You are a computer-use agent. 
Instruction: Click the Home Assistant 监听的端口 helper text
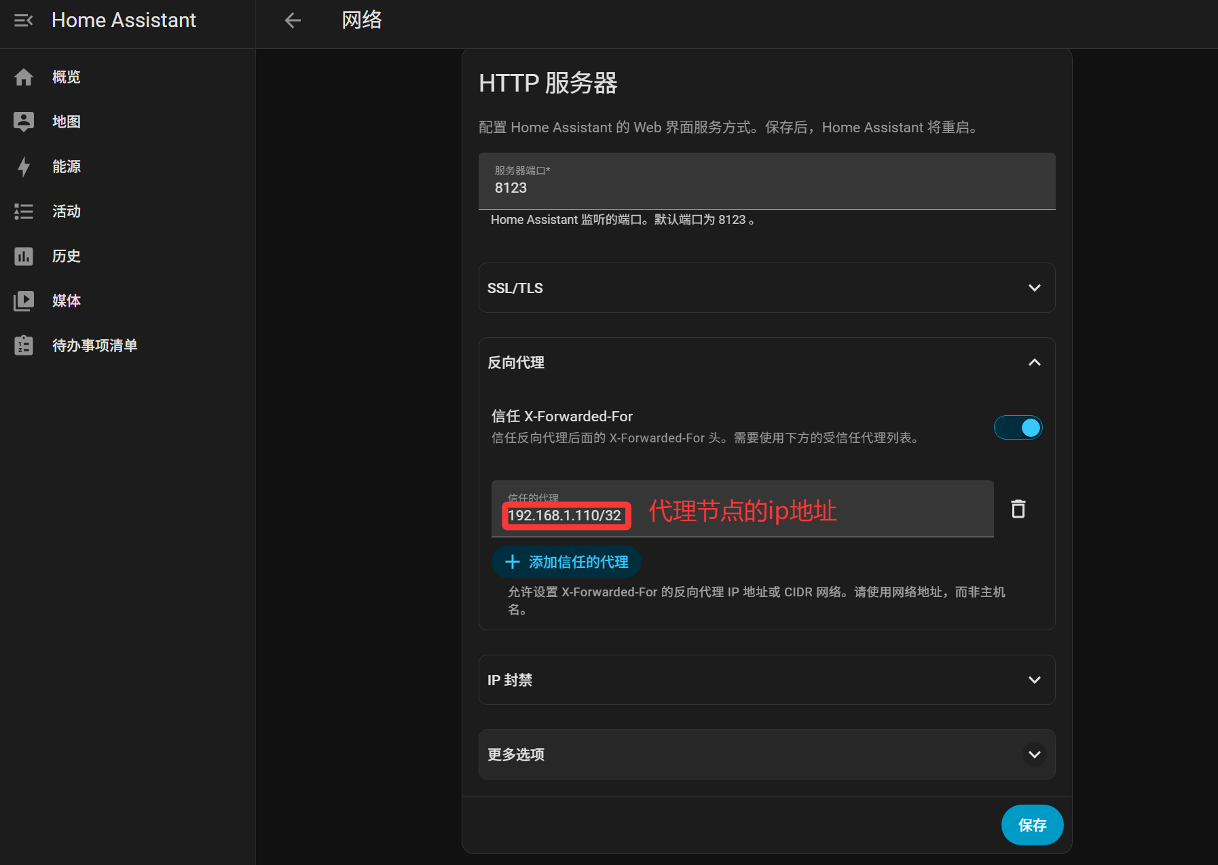(623, 220)
